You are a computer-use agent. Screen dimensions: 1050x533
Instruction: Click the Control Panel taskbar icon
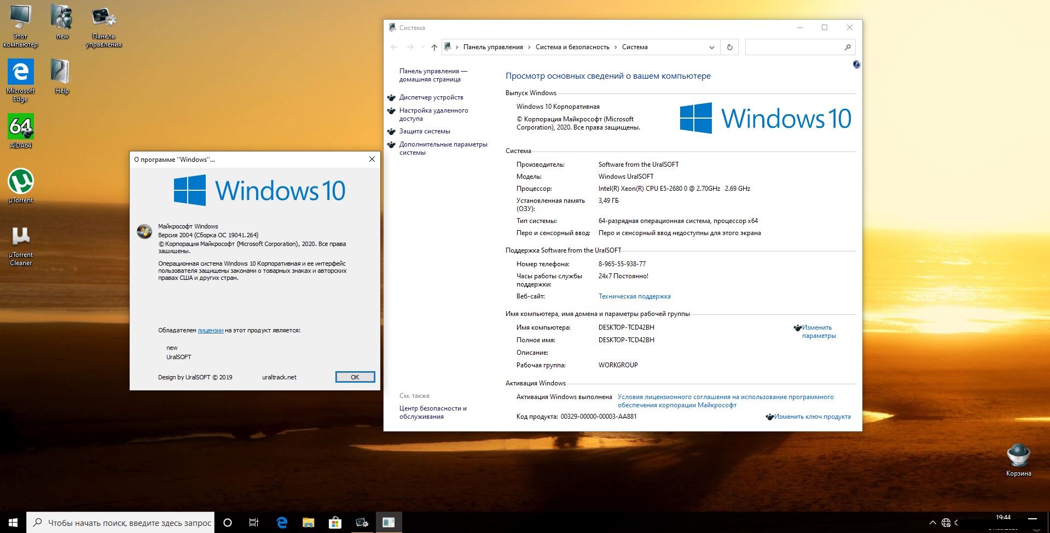pos(362,523)
